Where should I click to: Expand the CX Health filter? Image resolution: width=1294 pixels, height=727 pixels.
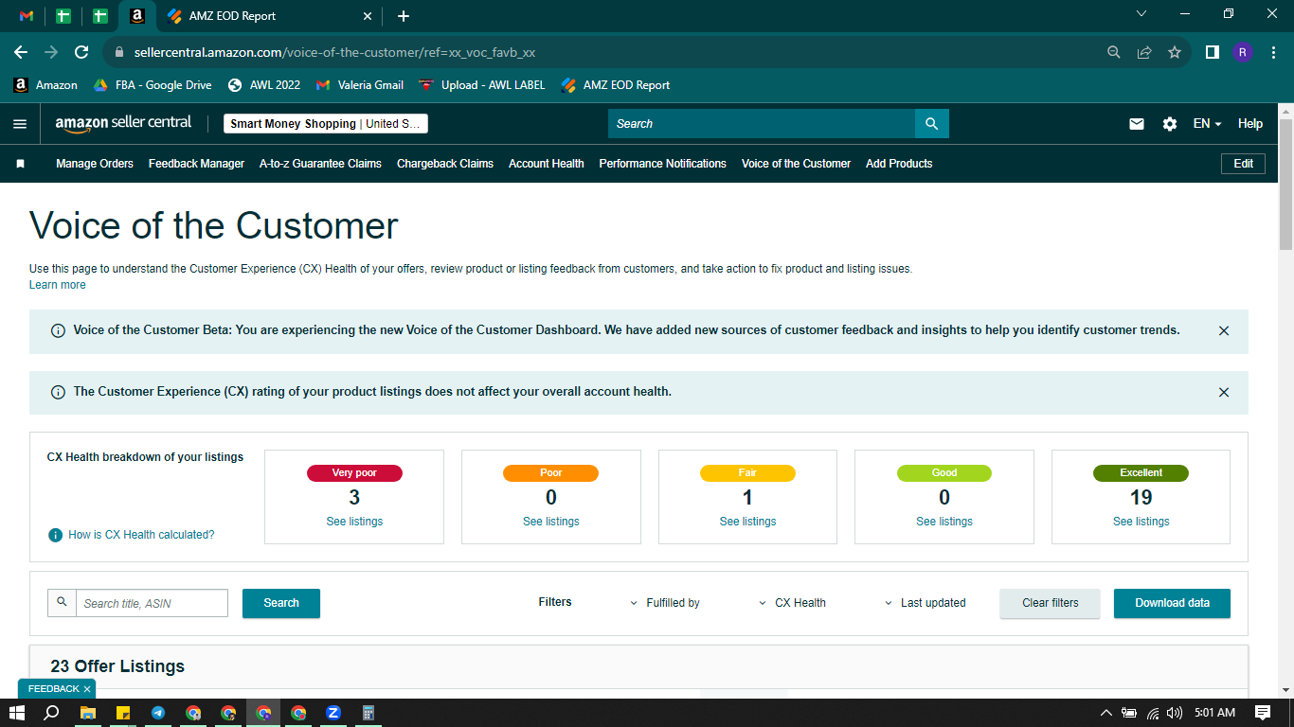click(792, 603)
